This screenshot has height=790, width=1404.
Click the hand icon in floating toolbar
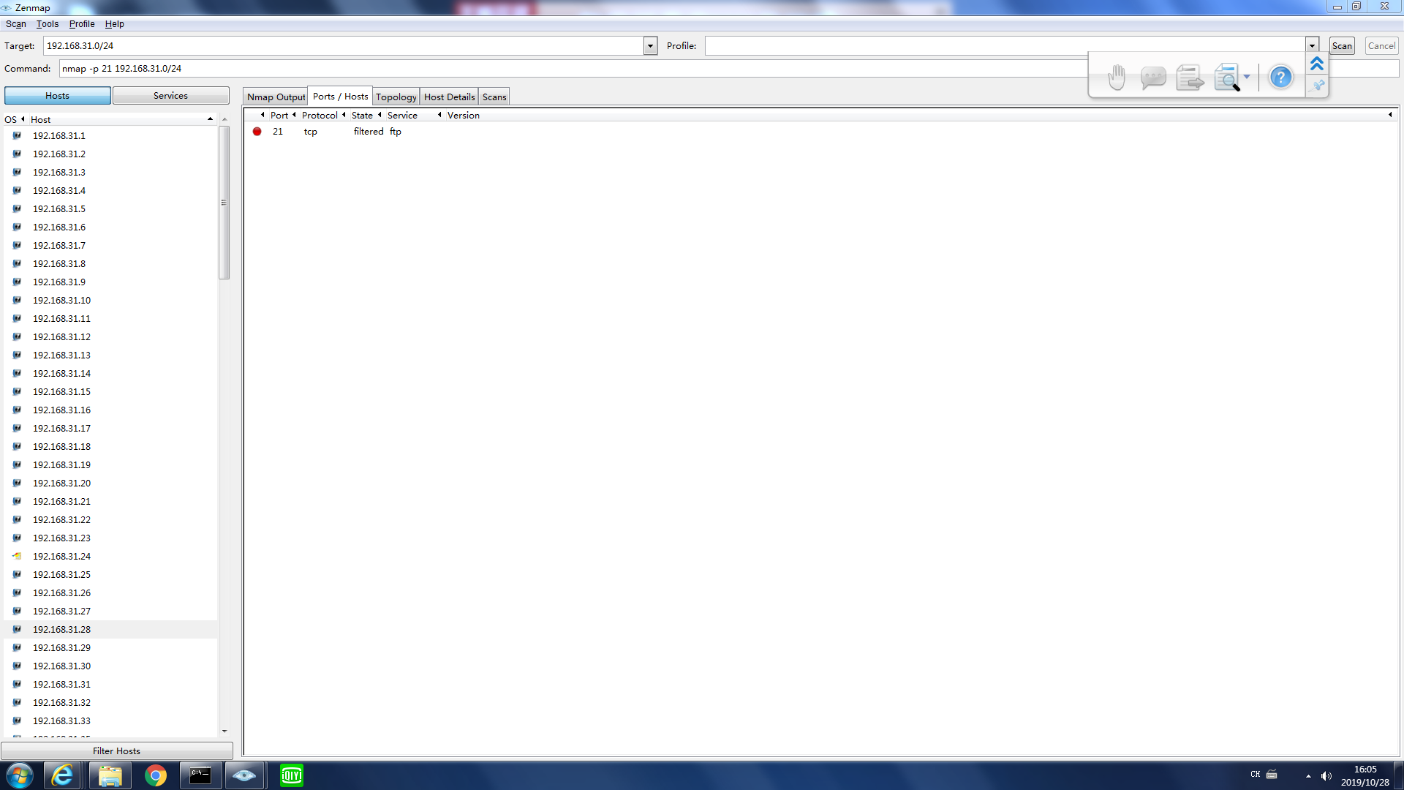(1116, 77)
